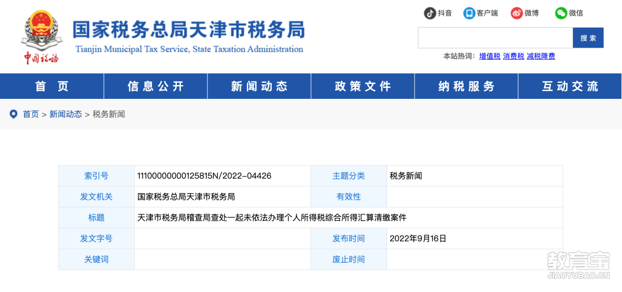Open the 信息公开 navigation menu
The image size is (622, 292).
[155, 86]
